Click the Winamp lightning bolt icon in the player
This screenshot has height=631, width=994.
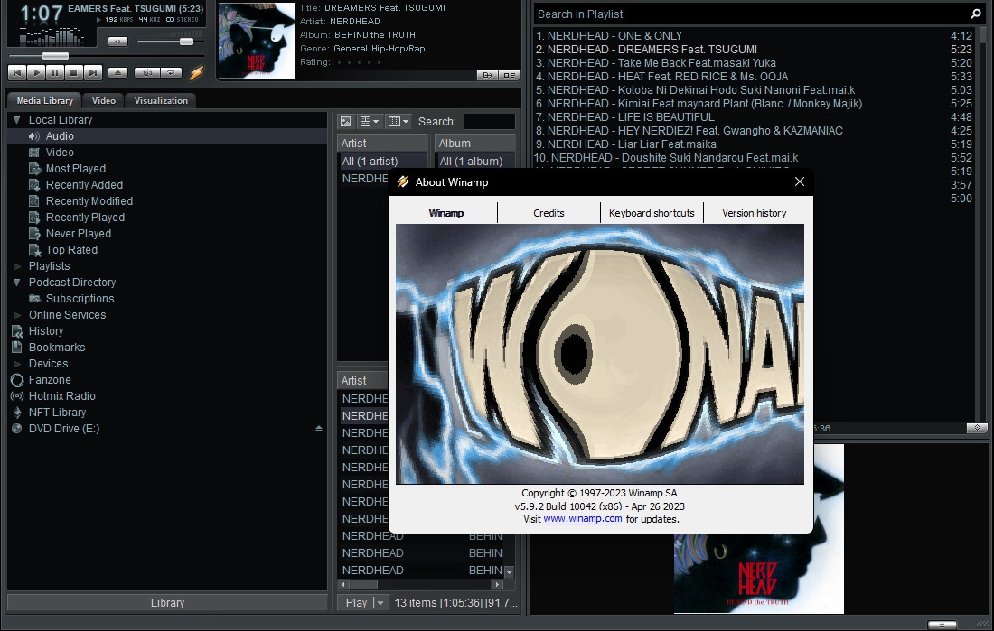coord(196,73)
